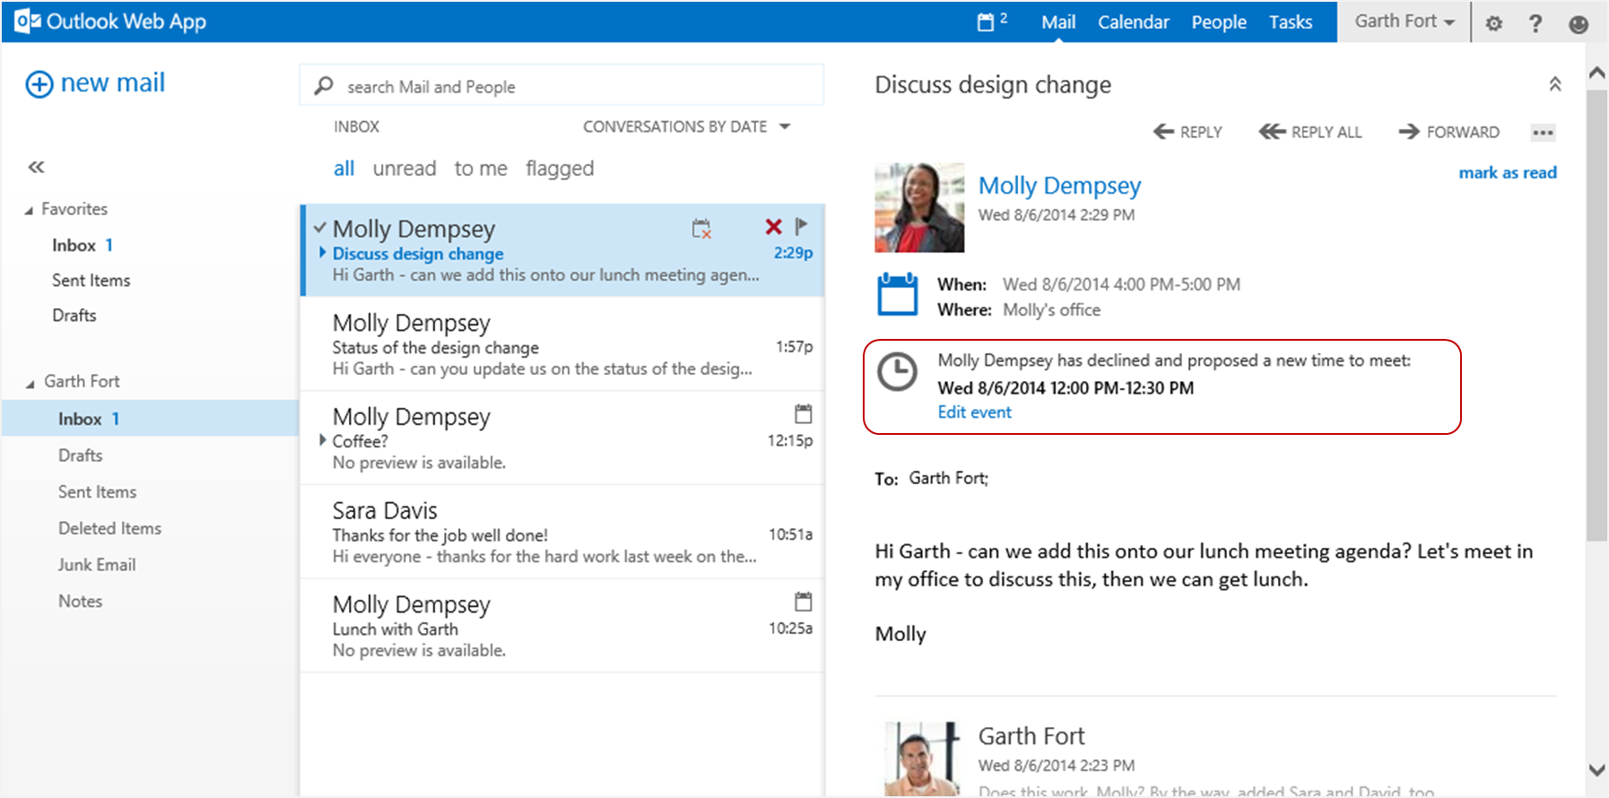
Task: Open Sent Items under Garth Fort mailbox
Action: (x=97, y=492)
